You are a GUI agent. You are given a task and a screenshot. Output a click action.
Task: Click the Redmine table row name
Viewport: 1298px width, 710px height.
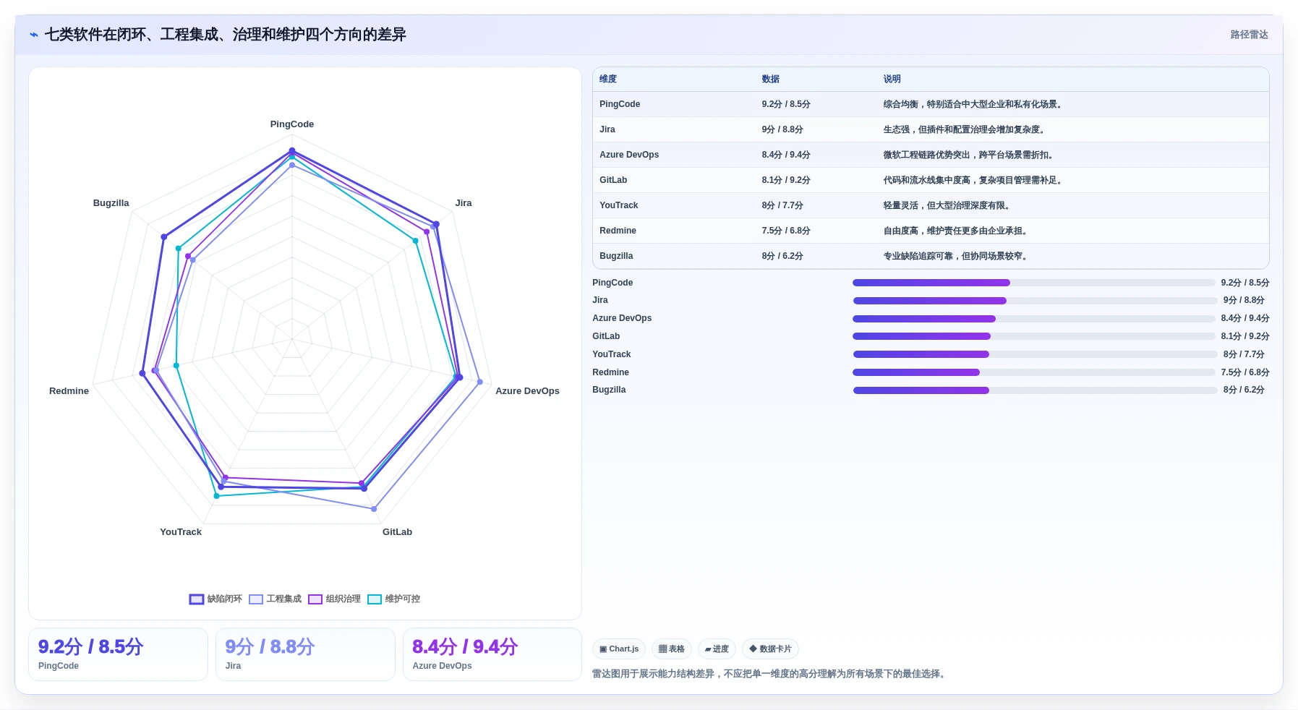pos(618,231)
